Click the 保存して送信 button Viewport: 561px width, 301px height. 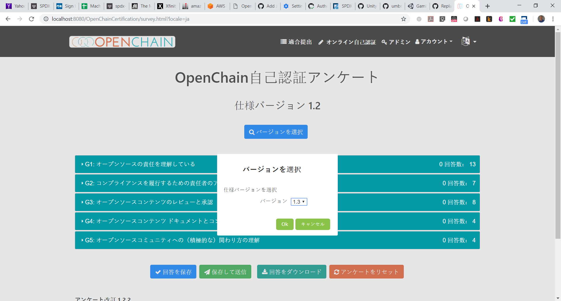point(225,271)
